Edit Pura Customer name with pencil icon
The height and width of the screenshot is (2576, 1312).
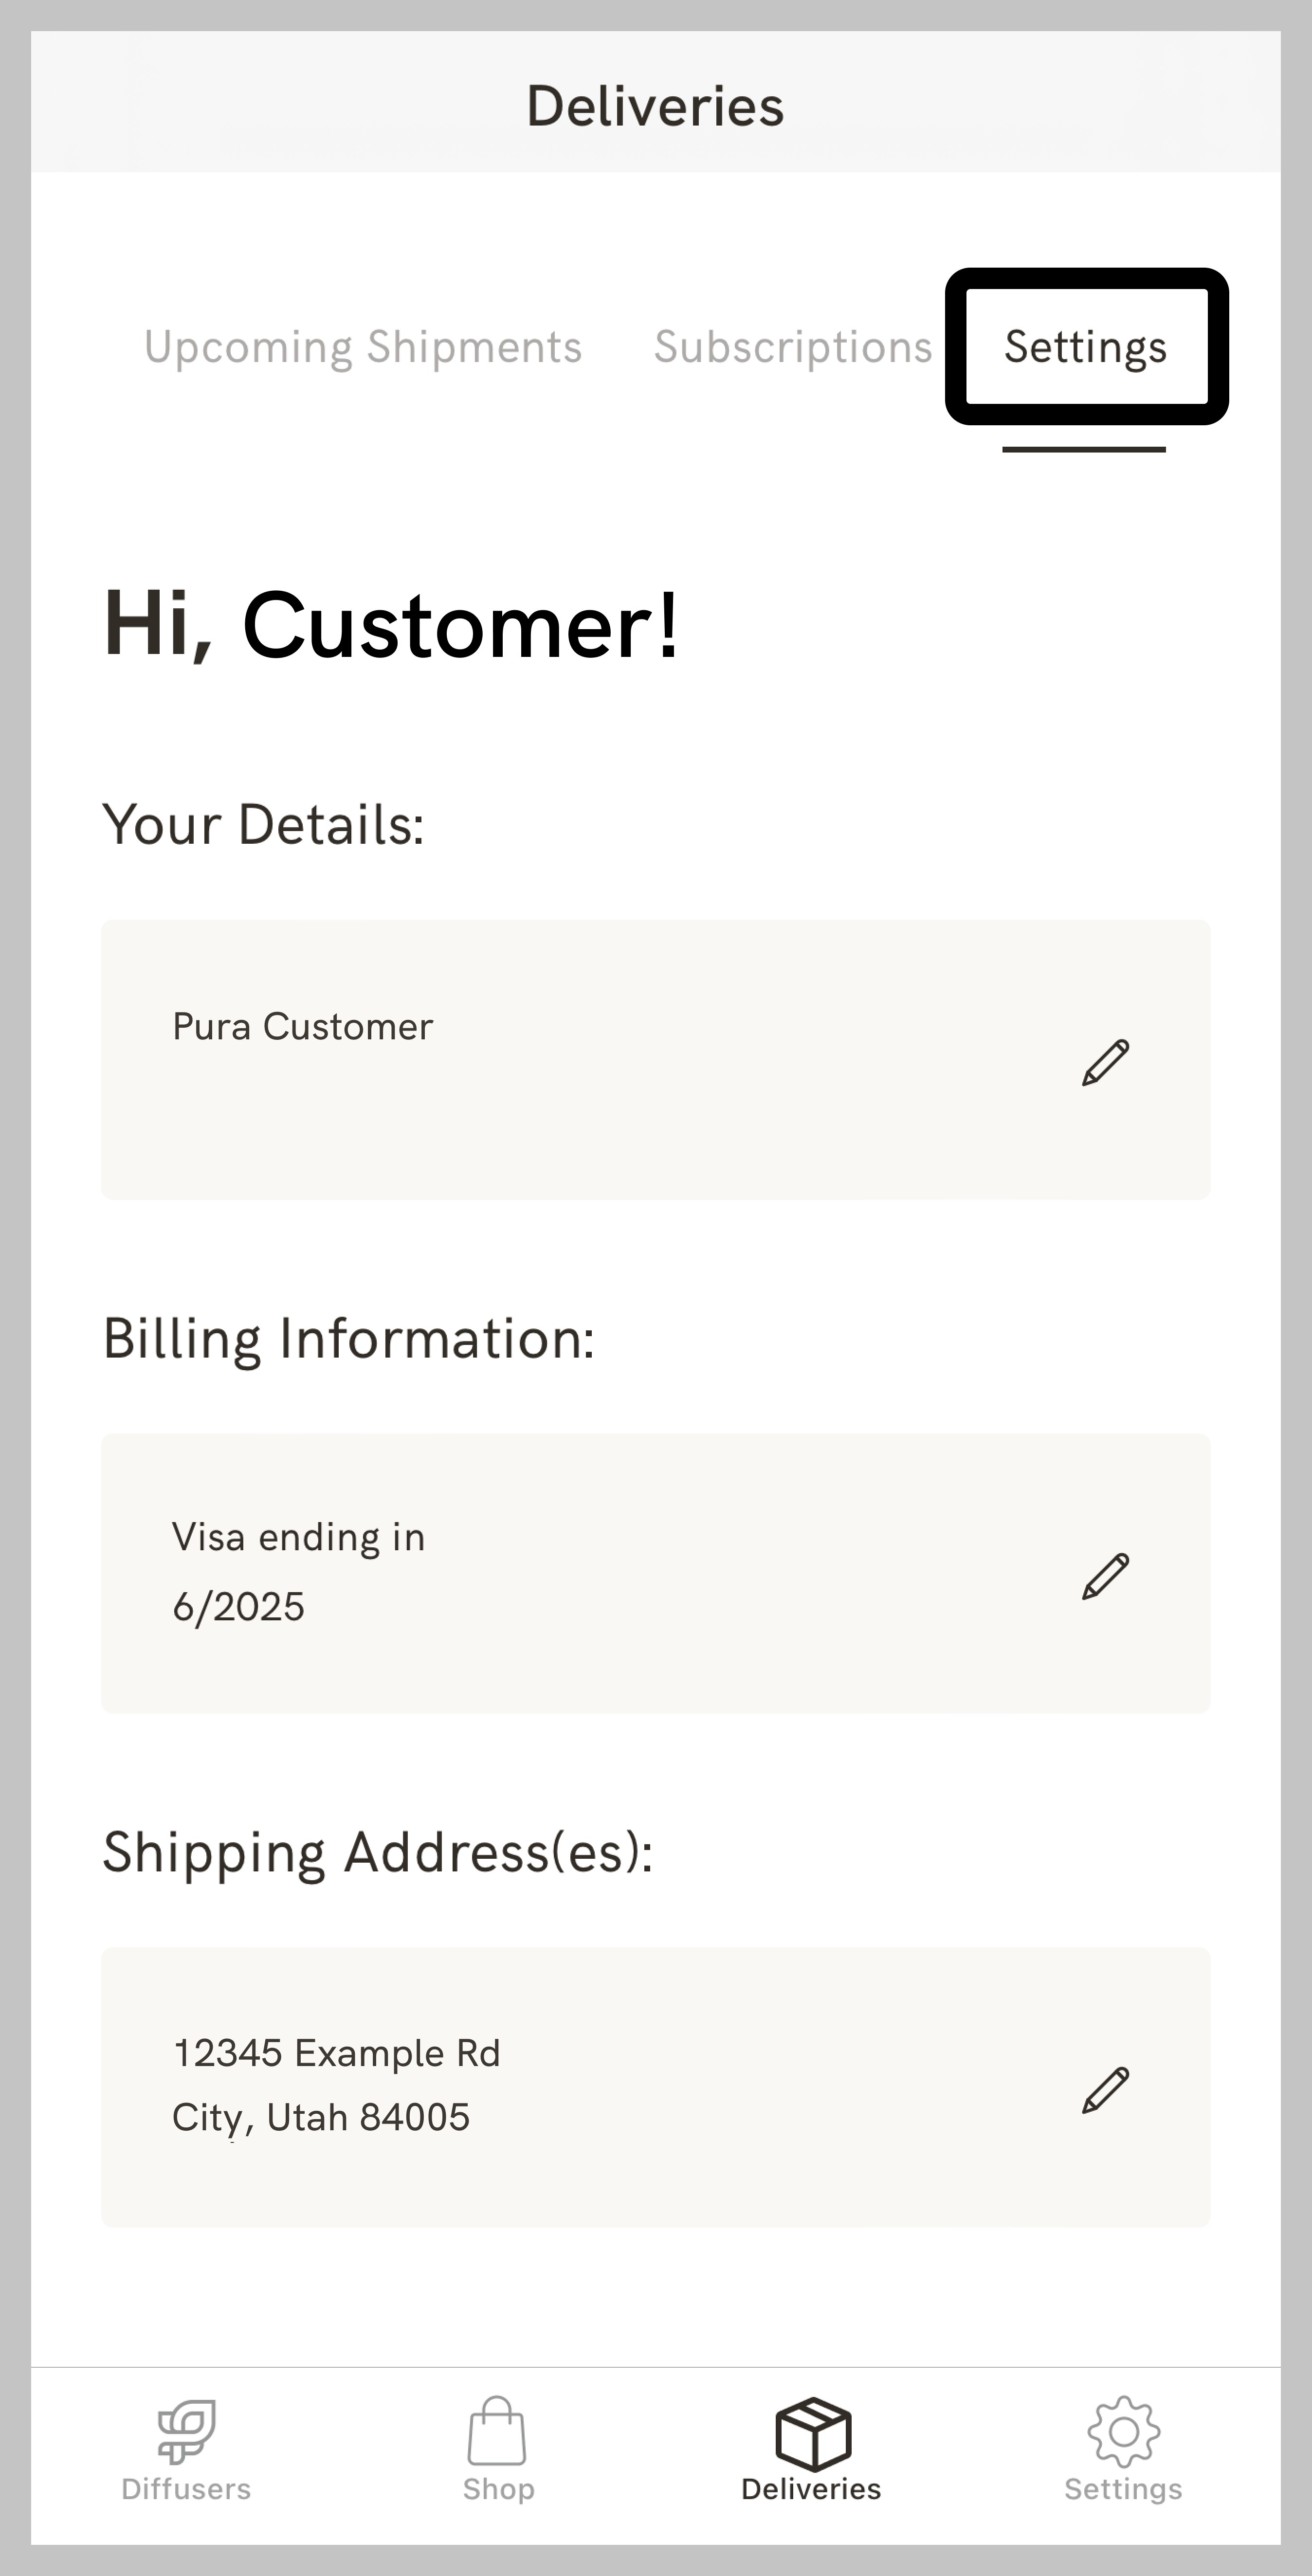click(x=1105, y=1062)
